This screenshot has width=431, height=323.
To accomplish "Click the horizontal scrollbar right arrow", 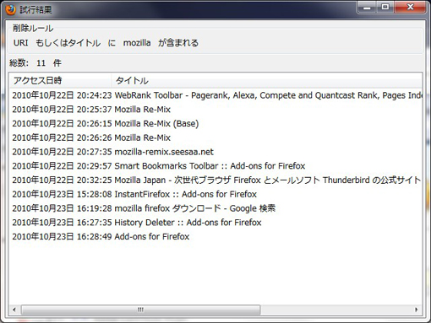I will point(417,310).
